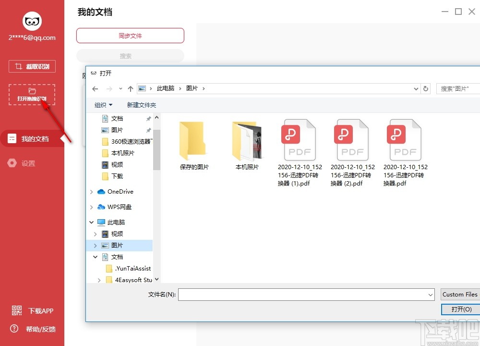Collapse the 此电脑 tree node
The width and height of the screenshot is (480, 346).
click(91, 222)
